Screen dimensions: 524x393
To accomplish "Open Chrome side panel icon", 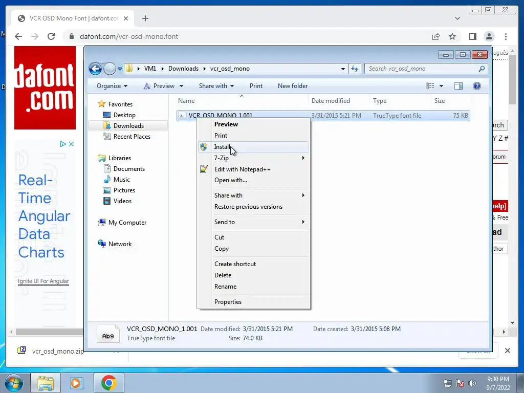I will click(472, 36).
